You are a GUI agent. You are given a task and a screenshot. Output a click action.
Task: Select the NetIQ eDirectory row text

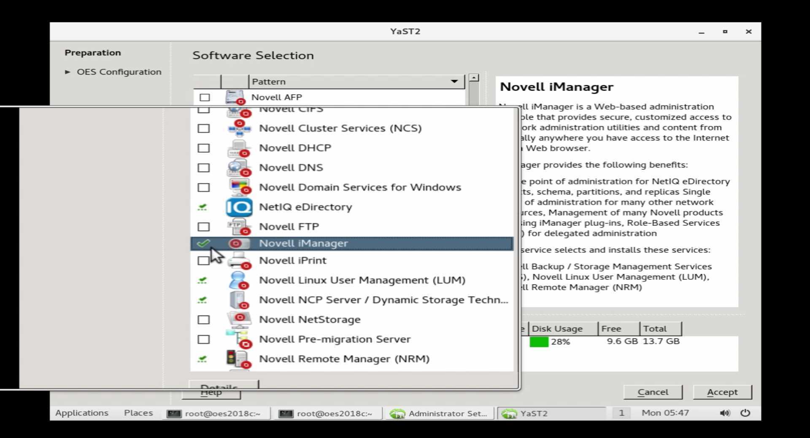(305, 207)
